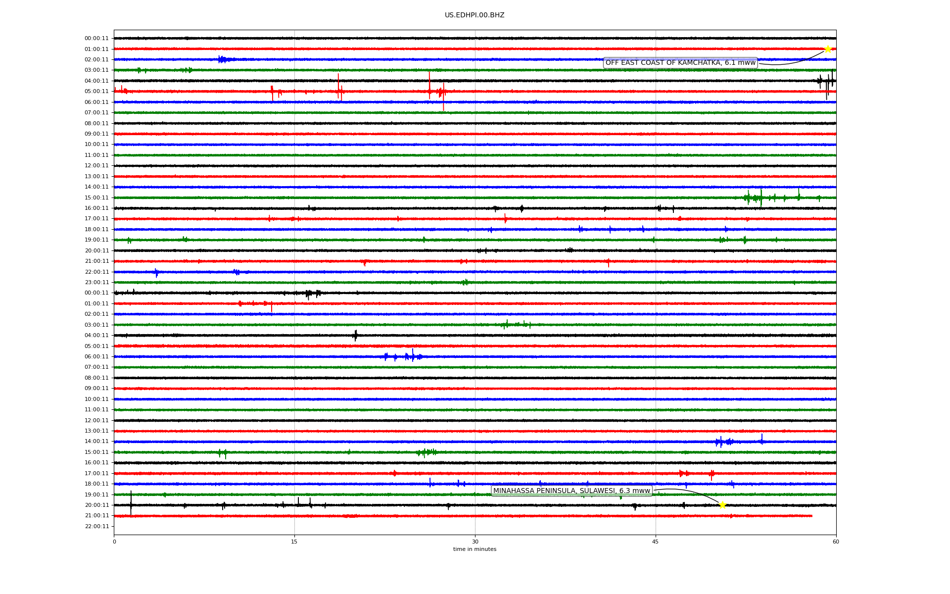Image resolution: width=950 pixels, height=594 pixels.
Task: Select the OFF EAST COAST OF KAMCHATKA annotation label
Action: (x=680, y=63)
